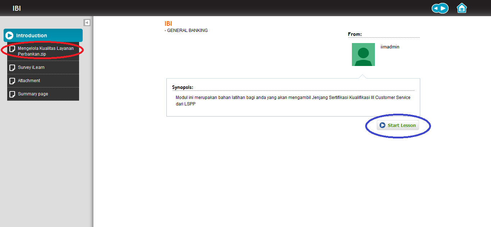Click the page icon beside Survey iLearn
The image size is (491, 227).
[12, 67]
